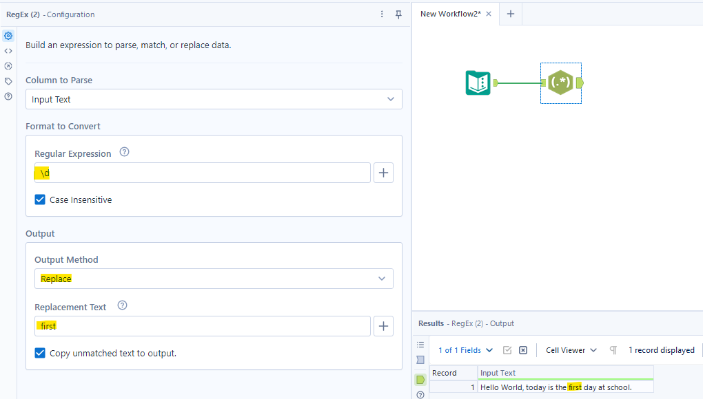
Task: Open the configuration panel's three-dot options menu
Action: pyautogui.click(x=383, y=14)
